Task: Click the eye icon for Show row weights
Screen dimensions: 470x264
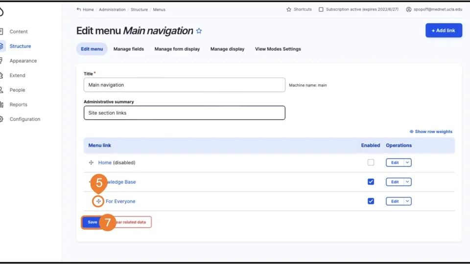Action: pyautogui.click(x=412, y=132)
